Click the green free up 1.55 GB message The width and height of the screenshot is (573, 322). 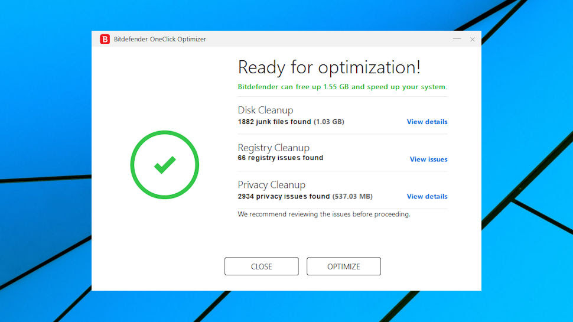point(343,87)
